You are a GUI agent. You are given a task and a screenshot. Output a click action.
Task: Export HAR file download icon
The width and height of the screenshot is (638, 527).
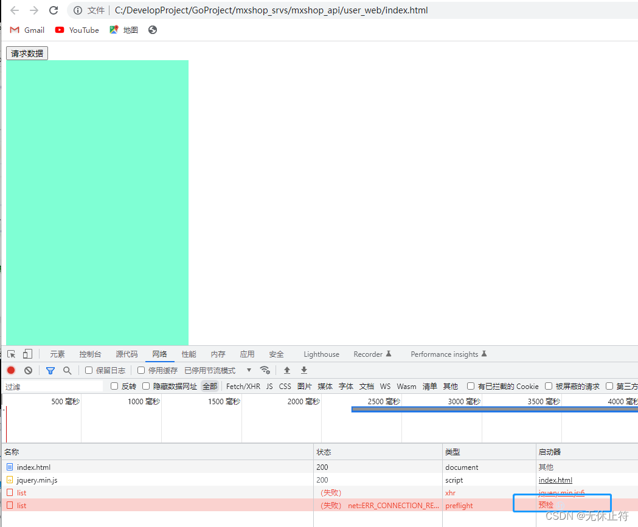point(304,370)
